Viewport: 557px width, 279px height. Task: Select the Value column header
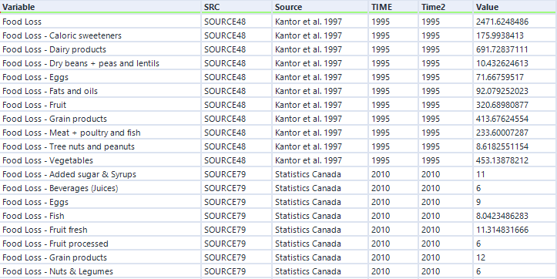coord(515,7)
